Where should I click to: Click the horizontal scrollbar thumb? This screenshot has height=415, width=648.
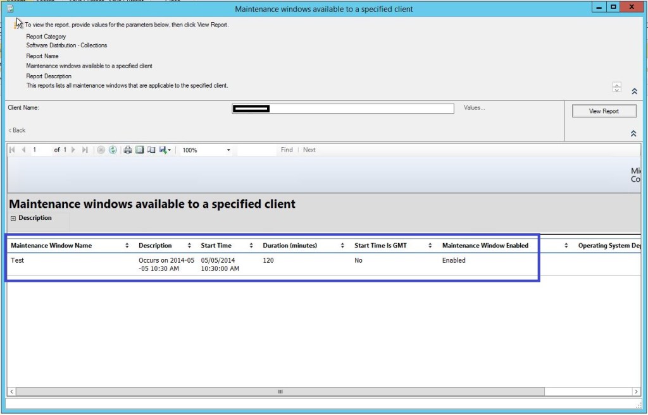pyautogui.click(x=280, y=392)
